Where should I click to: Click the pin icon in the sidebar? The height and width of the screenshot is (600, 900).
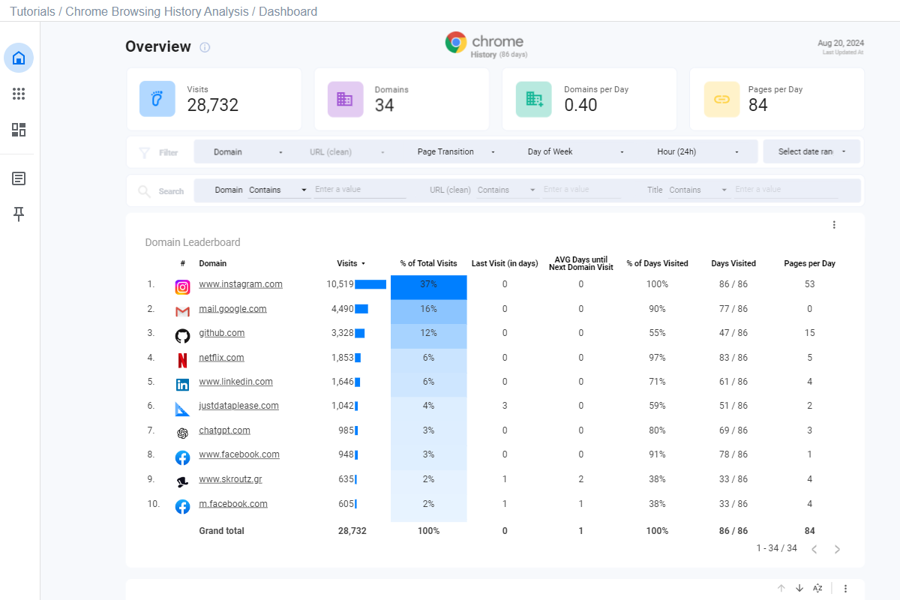[x=18, y=214]
